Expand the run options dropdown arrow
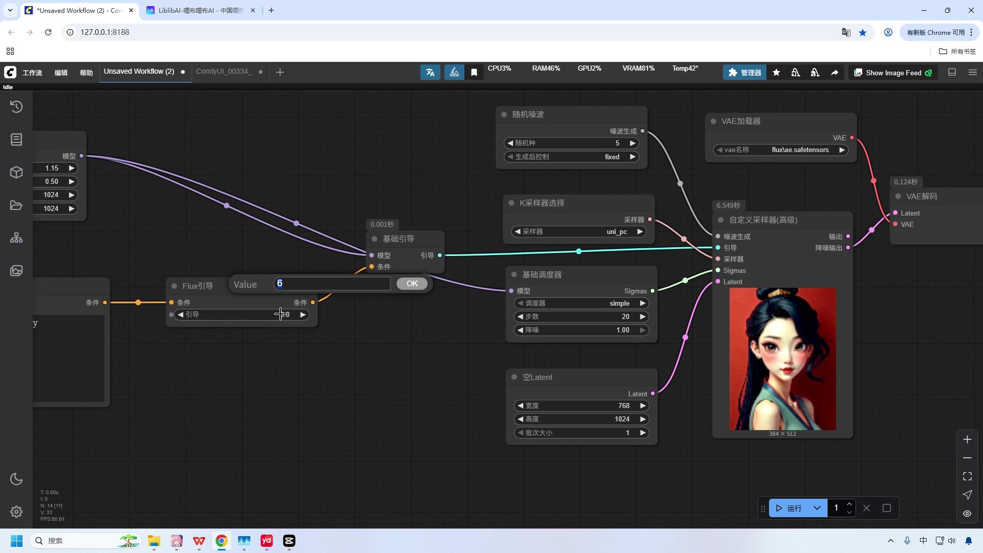This screenshot has height=553, width=983. click(x=817, y=508)
